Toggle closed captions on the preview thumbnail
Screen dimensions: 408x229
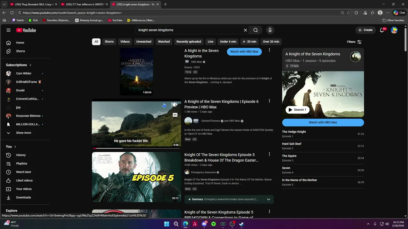coord(175,115)
